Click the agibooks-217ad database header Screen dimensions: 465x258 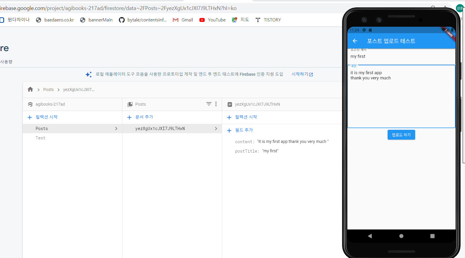pyautogui.click(x=50, y=104)
